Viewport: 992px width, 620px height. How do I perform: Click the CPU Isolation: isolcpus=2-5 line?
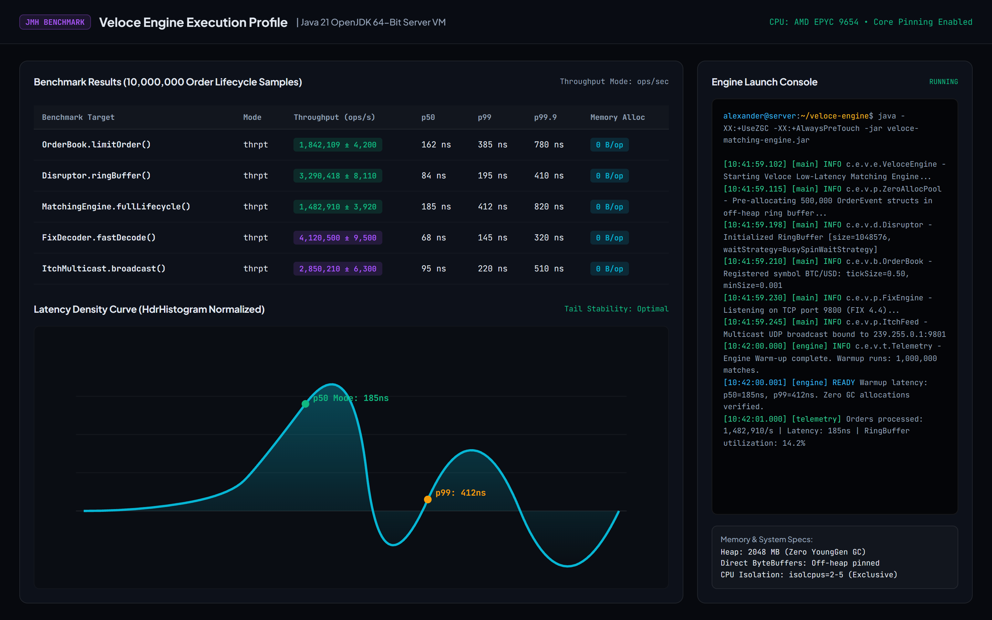tap(809, 575)
